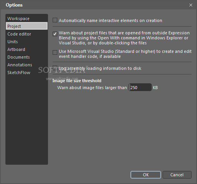The image size is (197, 184).
Task: Switch to Code editor options
Action: [27, 34]
